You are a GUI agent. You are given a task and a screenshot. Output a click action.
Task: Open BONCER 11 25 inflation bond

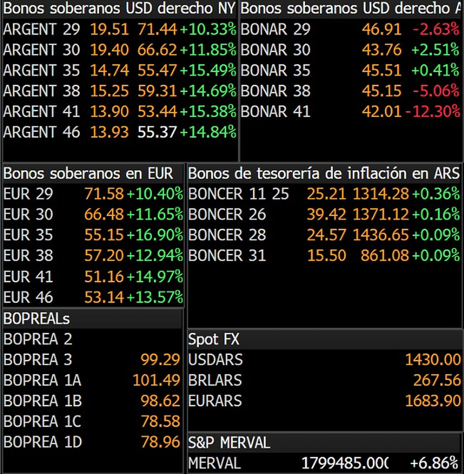click(x=239, y=194)
